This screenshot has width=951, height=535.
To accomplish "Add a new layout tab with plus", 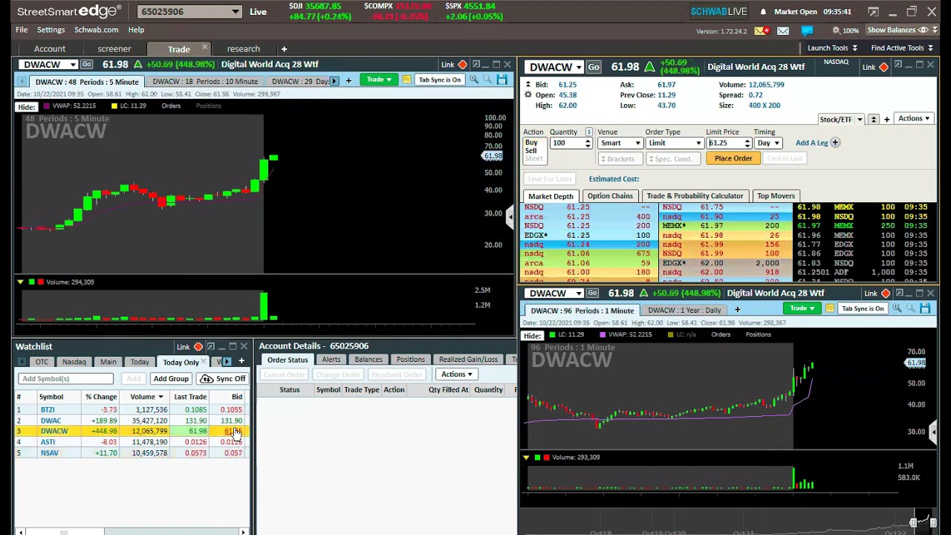I will point(284,49).
